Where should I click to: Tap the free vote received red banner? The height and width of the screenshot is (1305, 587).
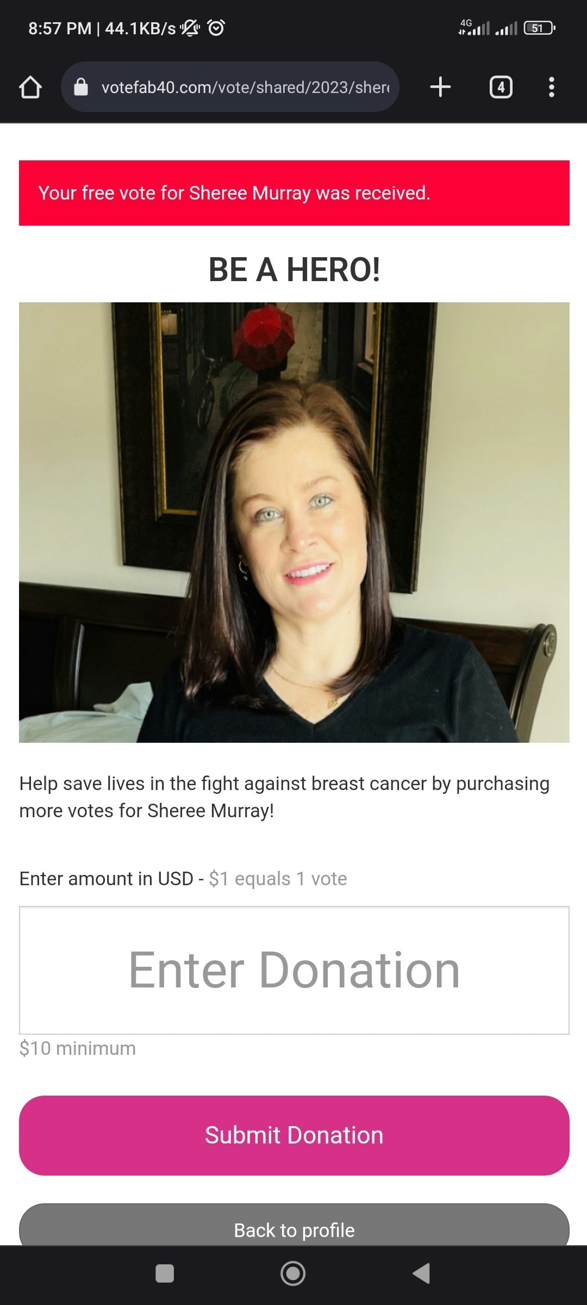pos(294,193)
